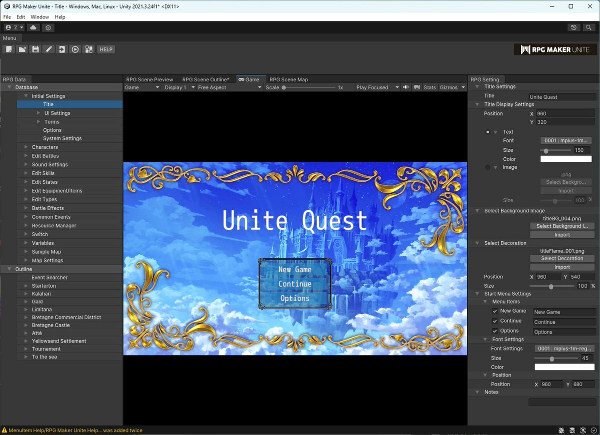Open the Edit menu
This screenshot has height=435, width=600.
tap(20, 17)
